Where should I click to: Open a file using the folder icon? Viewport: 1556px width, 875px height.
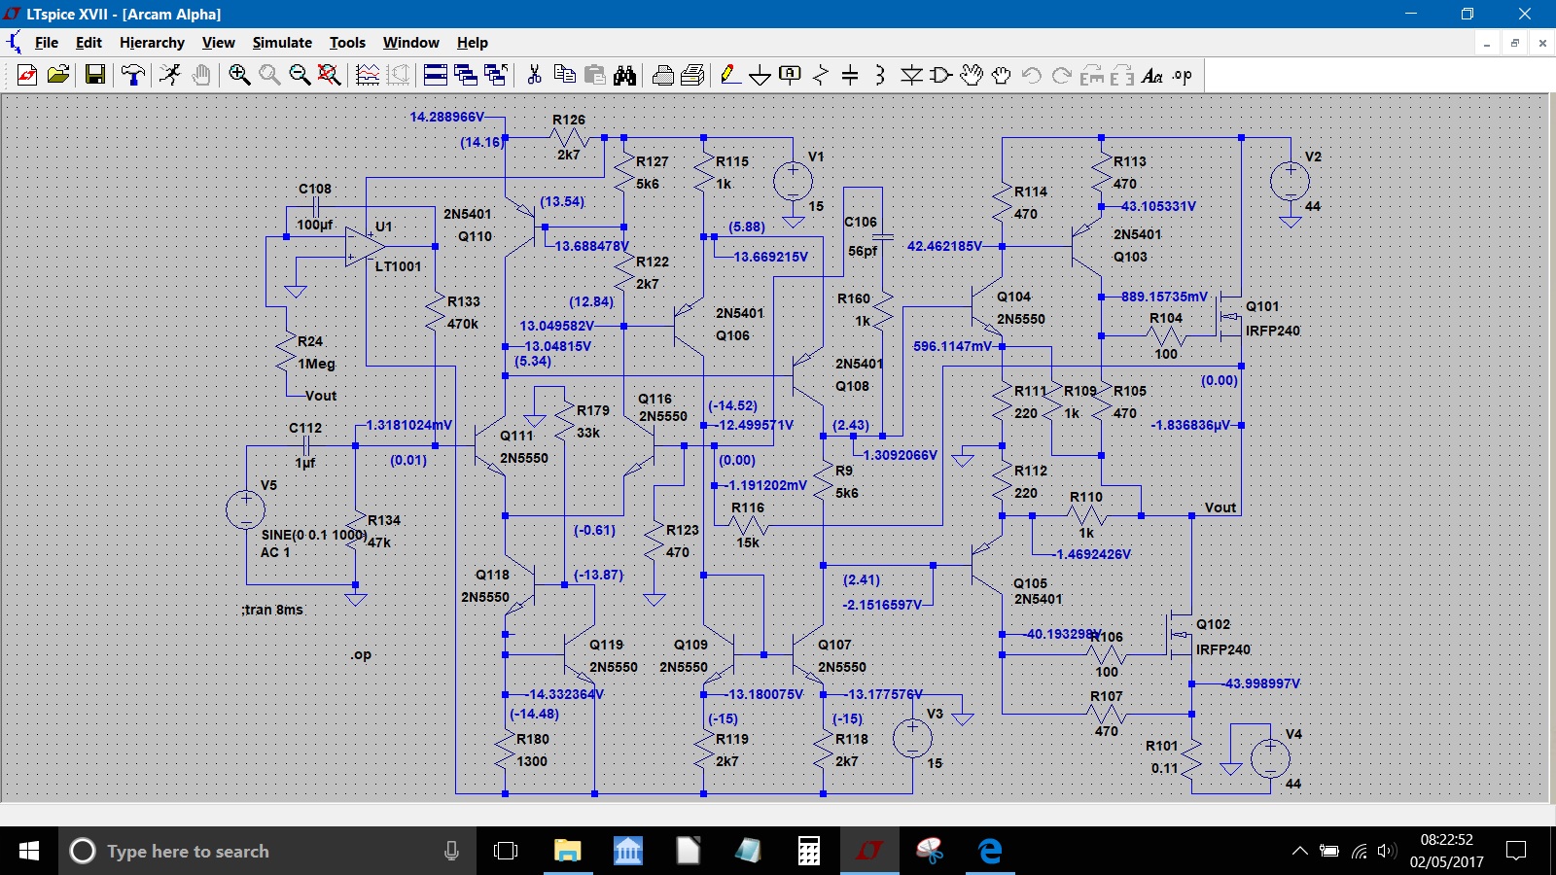58,76
